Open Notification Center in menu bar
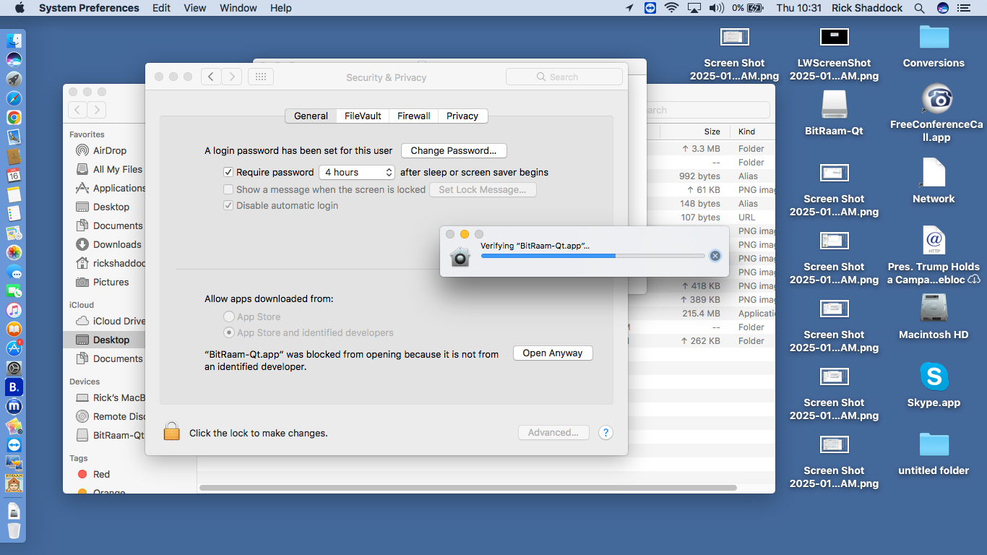Screen dimensions: 987x555 point(963,8)
